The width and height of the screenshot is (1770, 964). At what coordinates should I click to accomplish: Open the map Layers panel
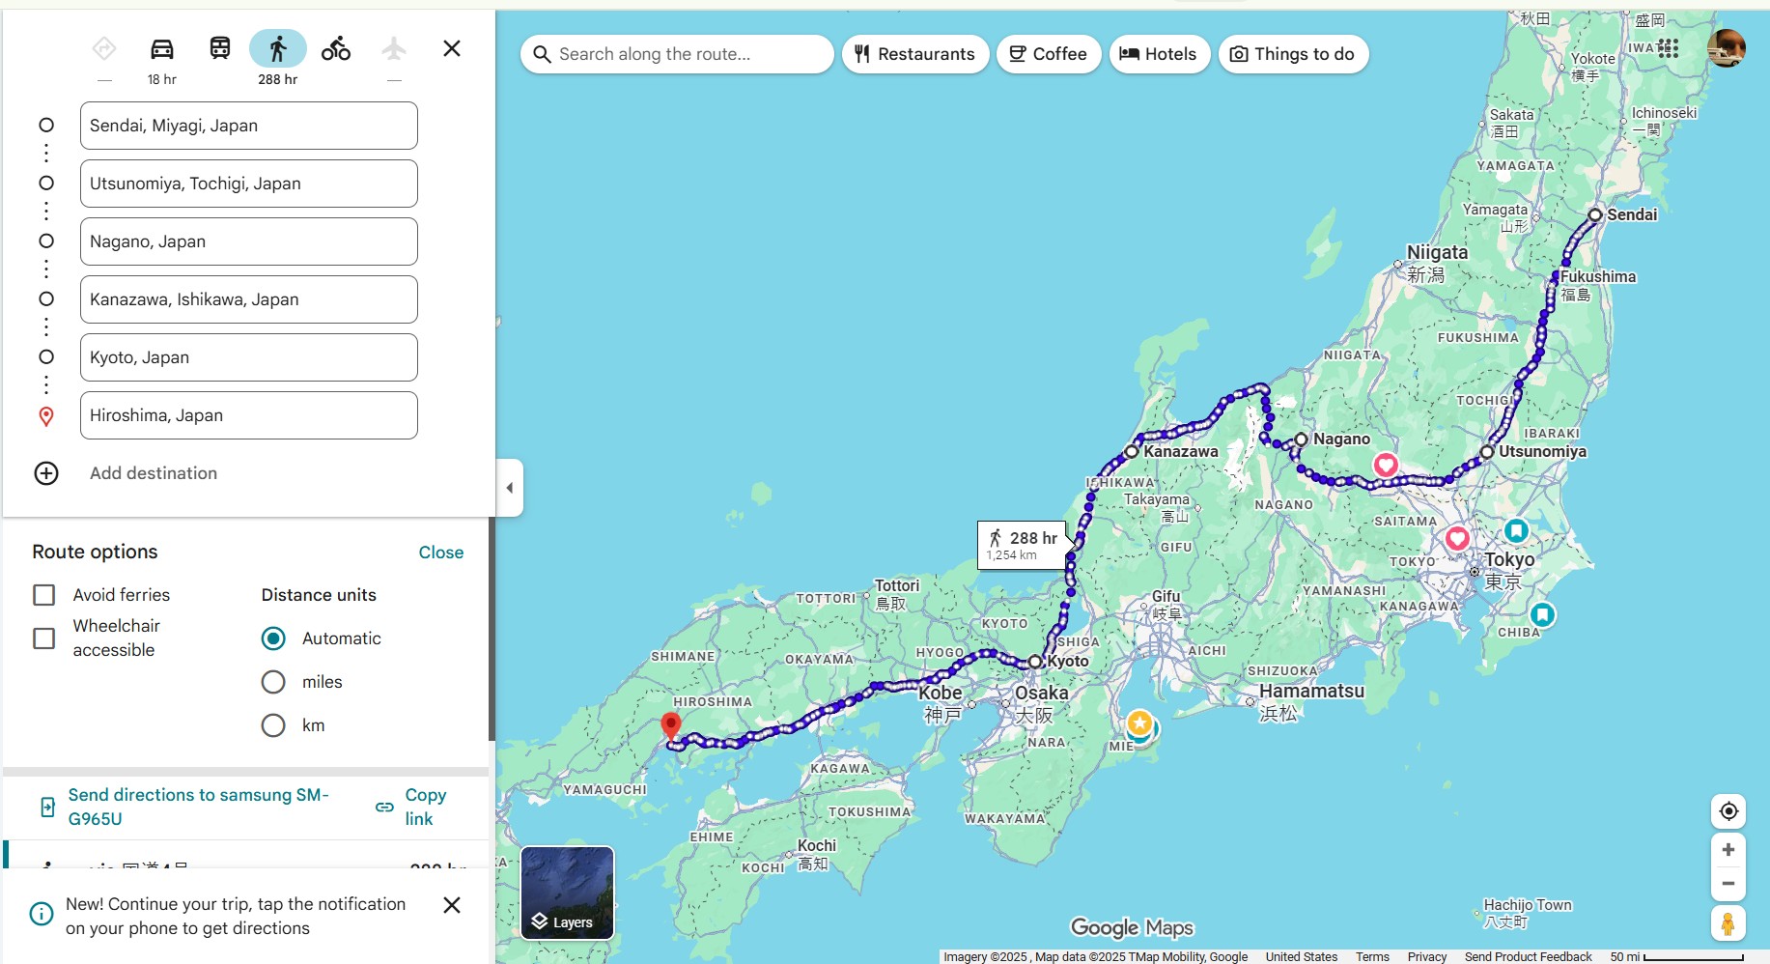point(566,892)
